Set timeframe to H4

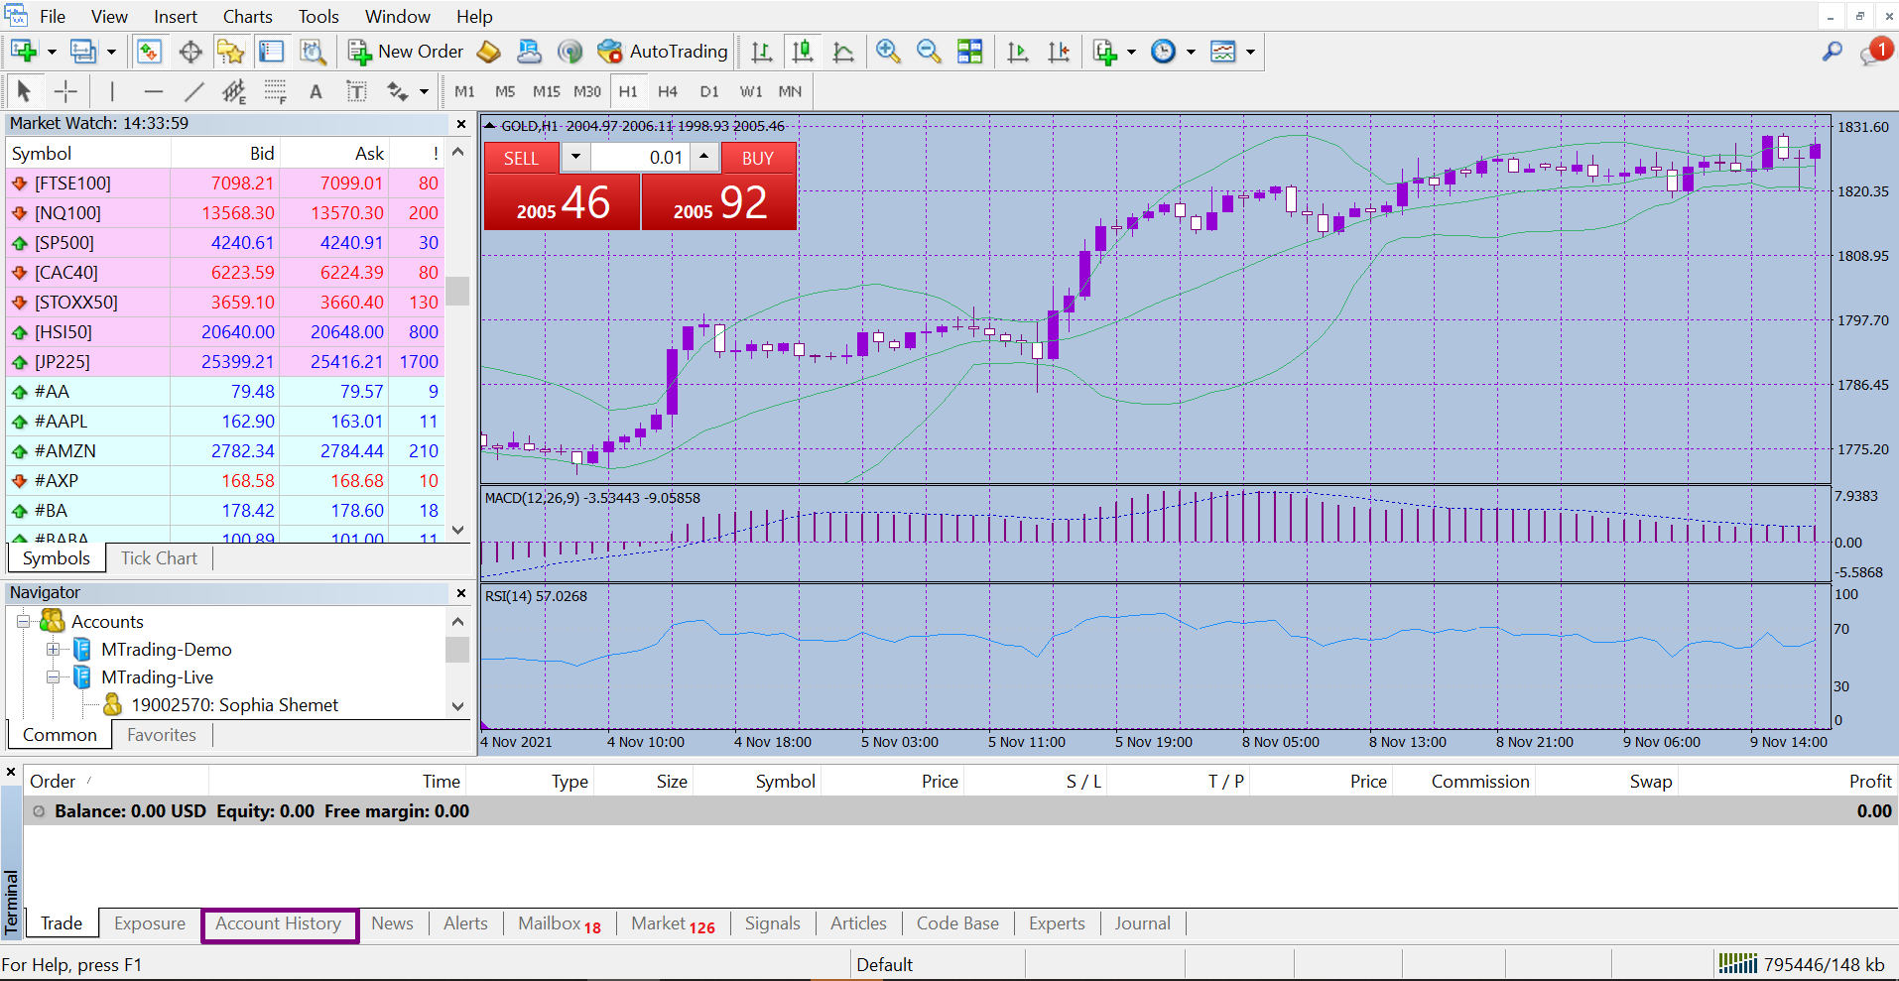coord(668,91)
